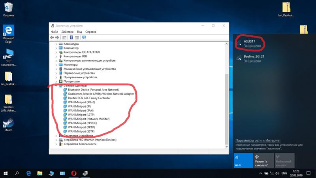The image size is (316, 178).
Task: Select WAN Miniport (L2TP)
Action: tap(81, 115)
